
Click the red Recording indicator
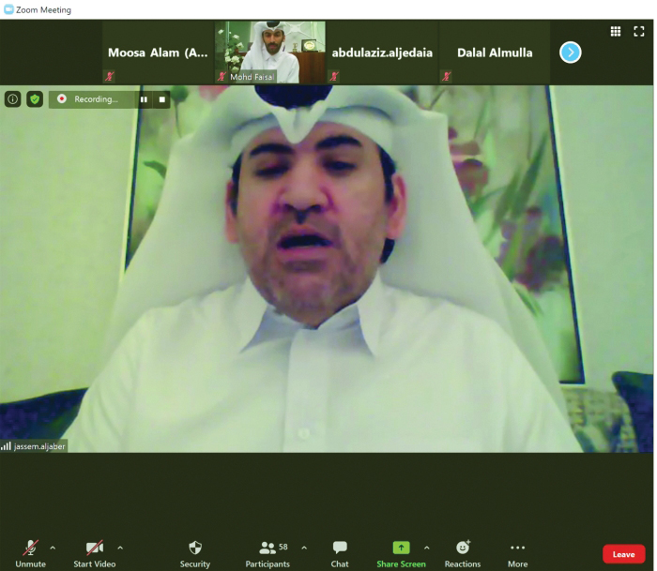(62, 98)
